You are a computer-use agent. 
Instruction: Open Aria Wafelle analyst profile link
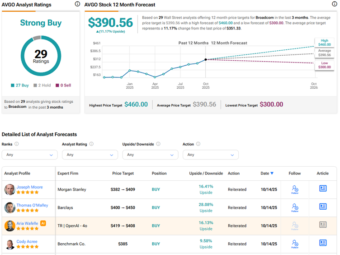28,223
